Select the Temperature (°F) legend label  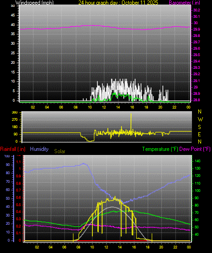160,149
